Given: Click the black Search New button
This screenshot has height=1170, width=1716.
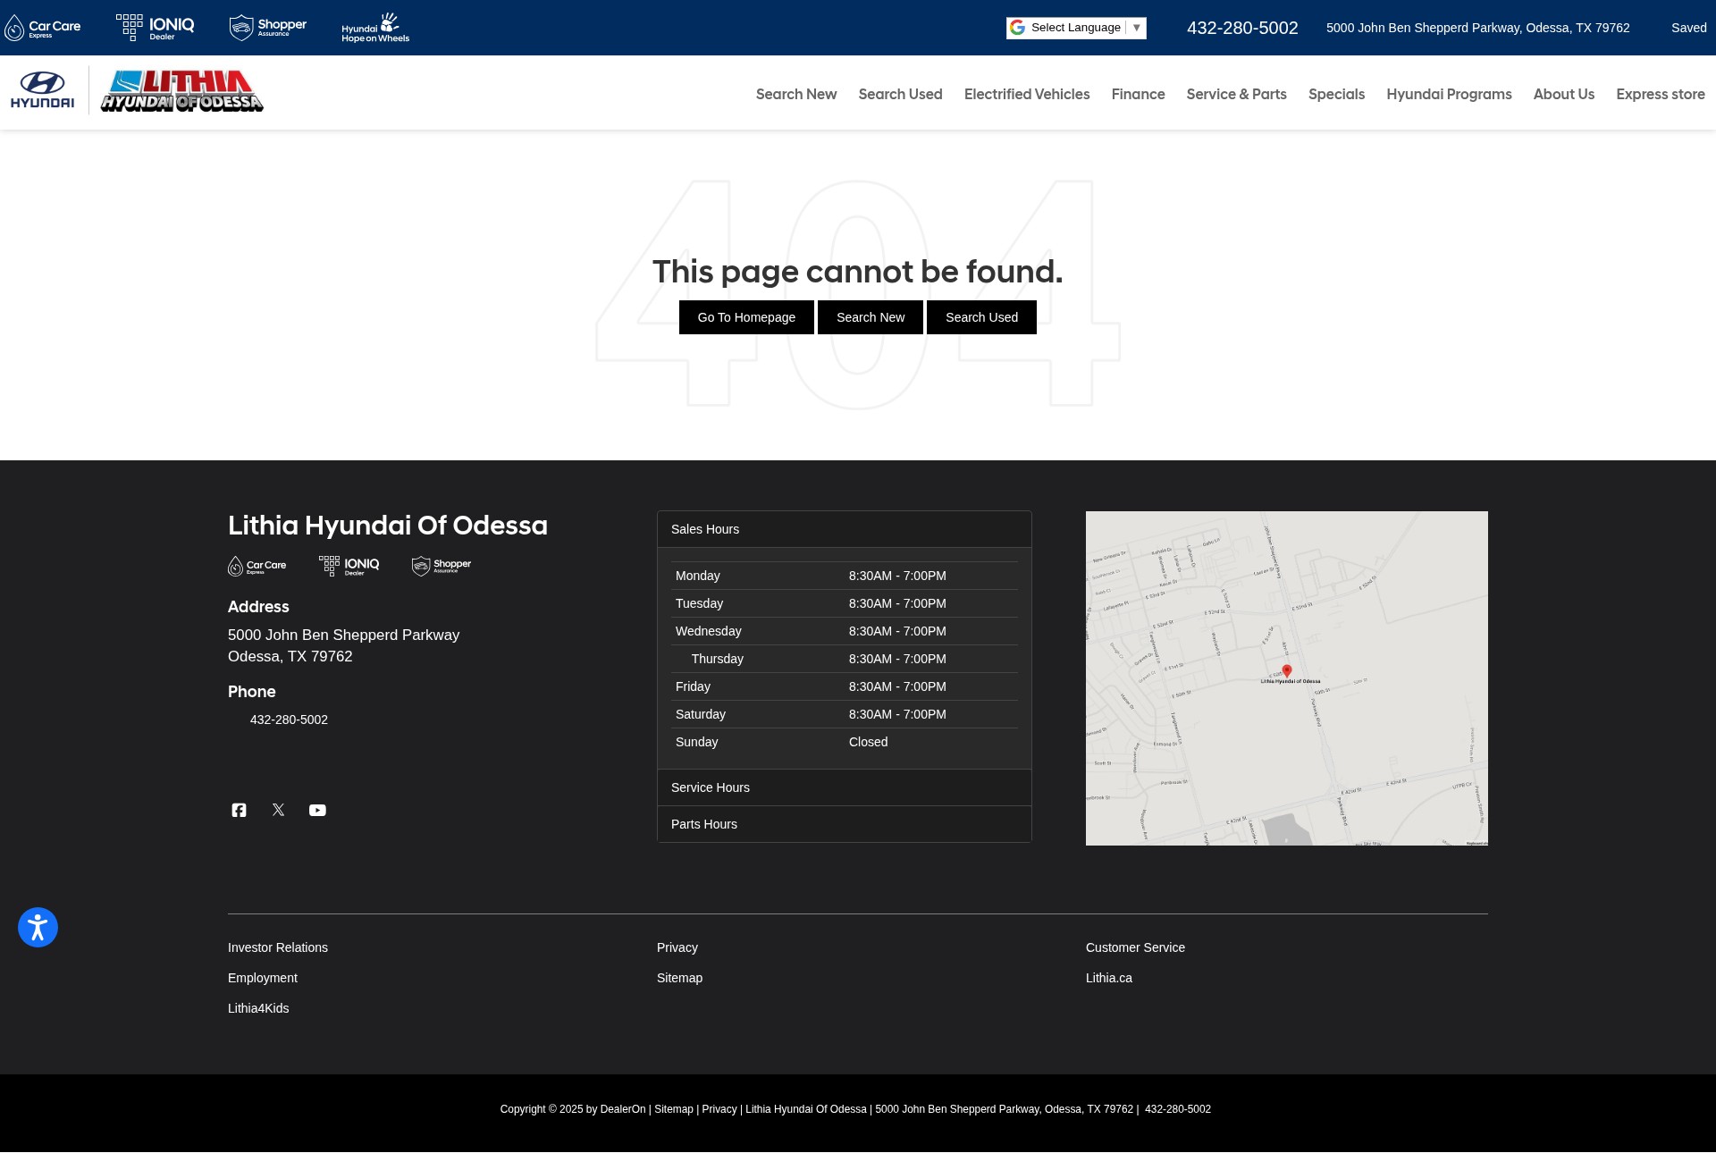Looking at the screenshot, I should (x=871, y=317).
